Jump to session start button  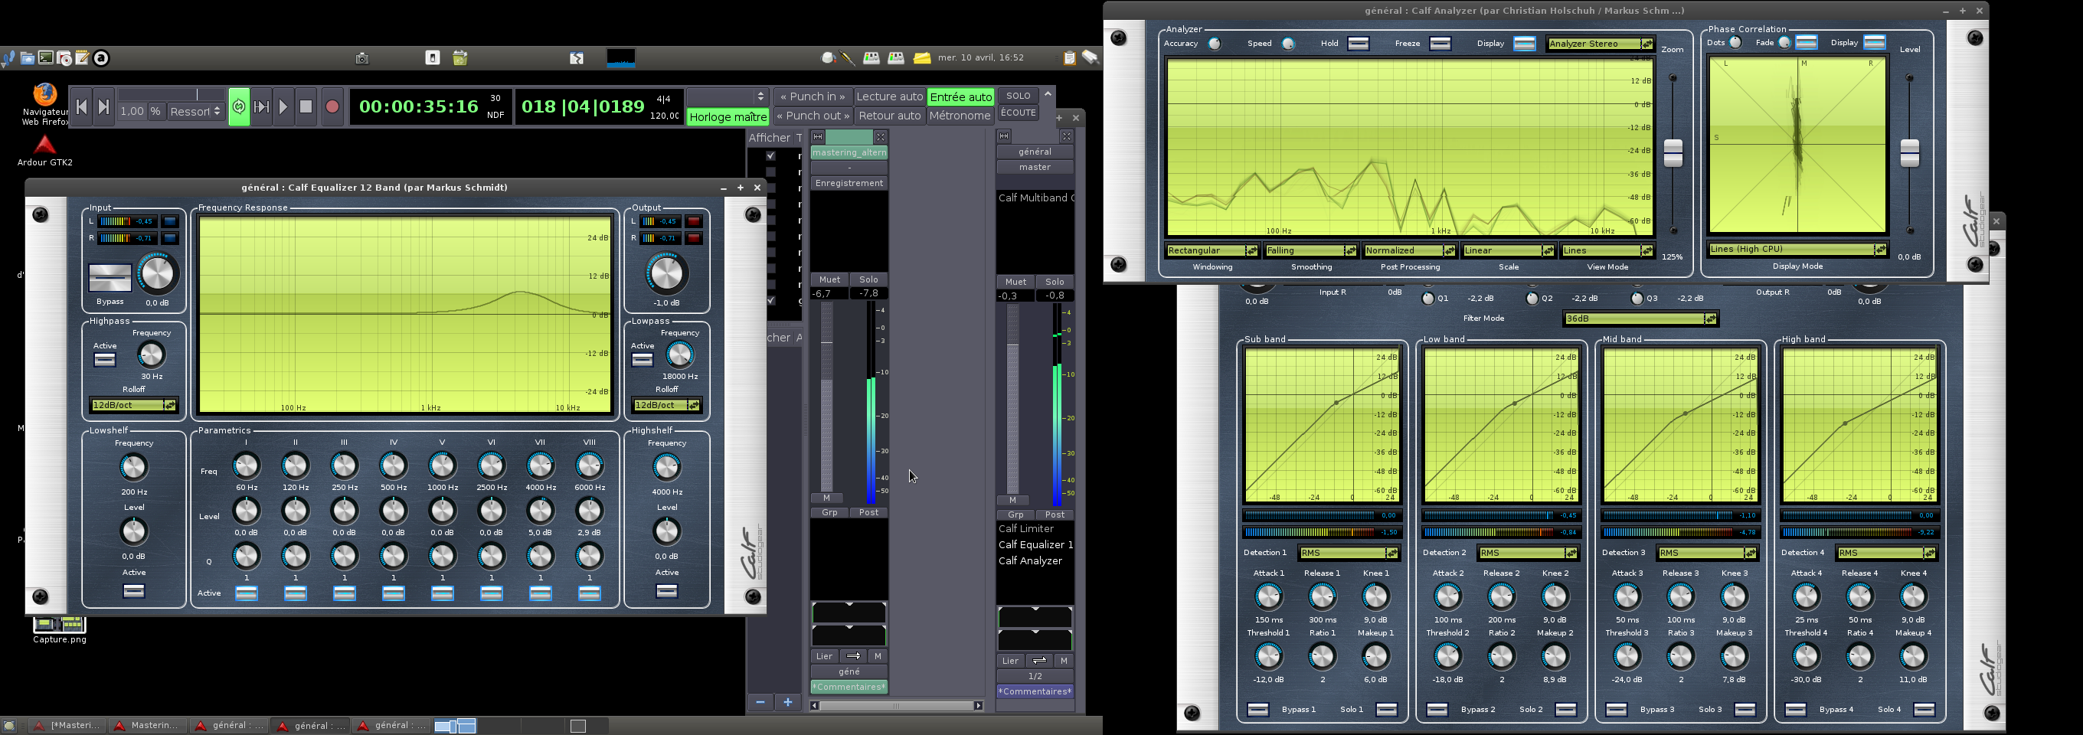click(81, 106)
